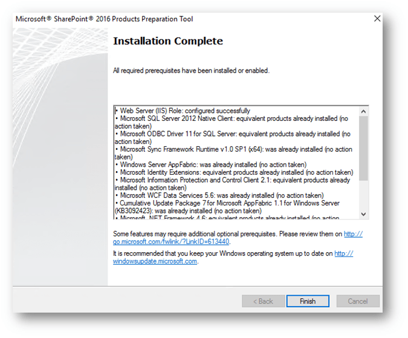Viewport: 408px width, 338px height.
Task: Click the greyed-out Back button
Action: pyautogui.click(x=263, y=301)
